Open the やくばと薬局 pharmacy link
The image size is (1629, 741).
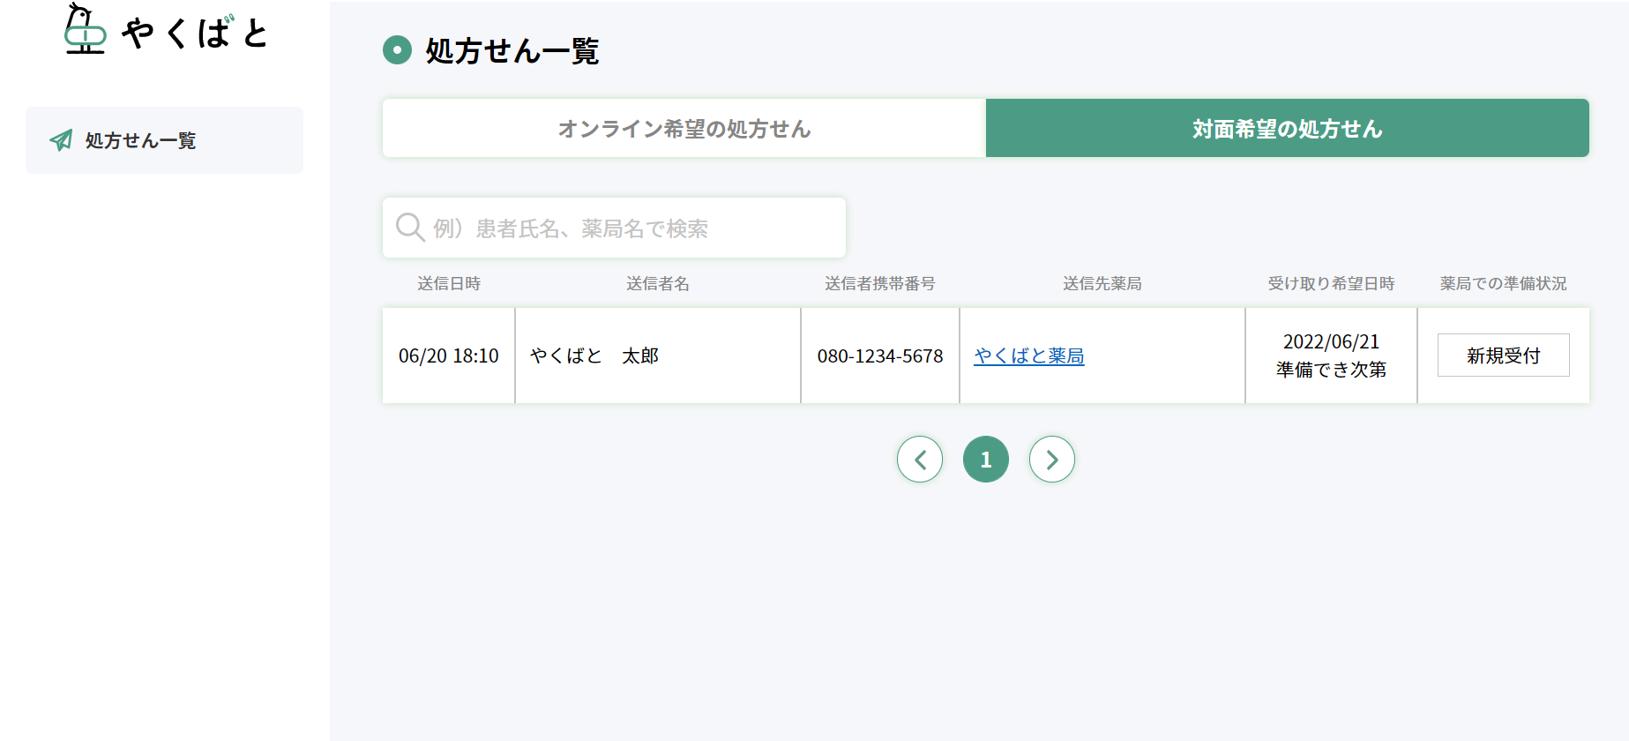(x=1029, y=356)
